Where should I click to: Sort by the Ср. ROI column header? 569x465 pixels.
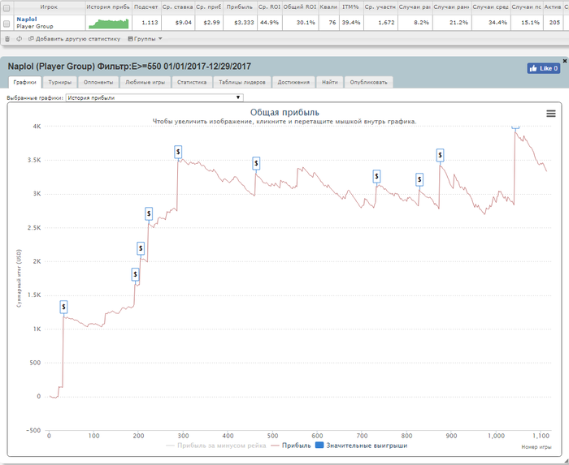[x=269, y=6]
